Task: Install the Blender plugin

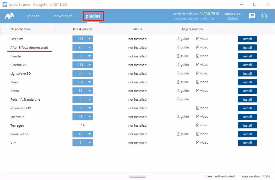Action: 247,56
